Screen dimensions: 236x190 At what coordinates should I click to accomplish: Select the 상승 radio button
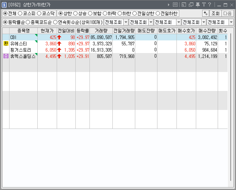click(75, 13)
